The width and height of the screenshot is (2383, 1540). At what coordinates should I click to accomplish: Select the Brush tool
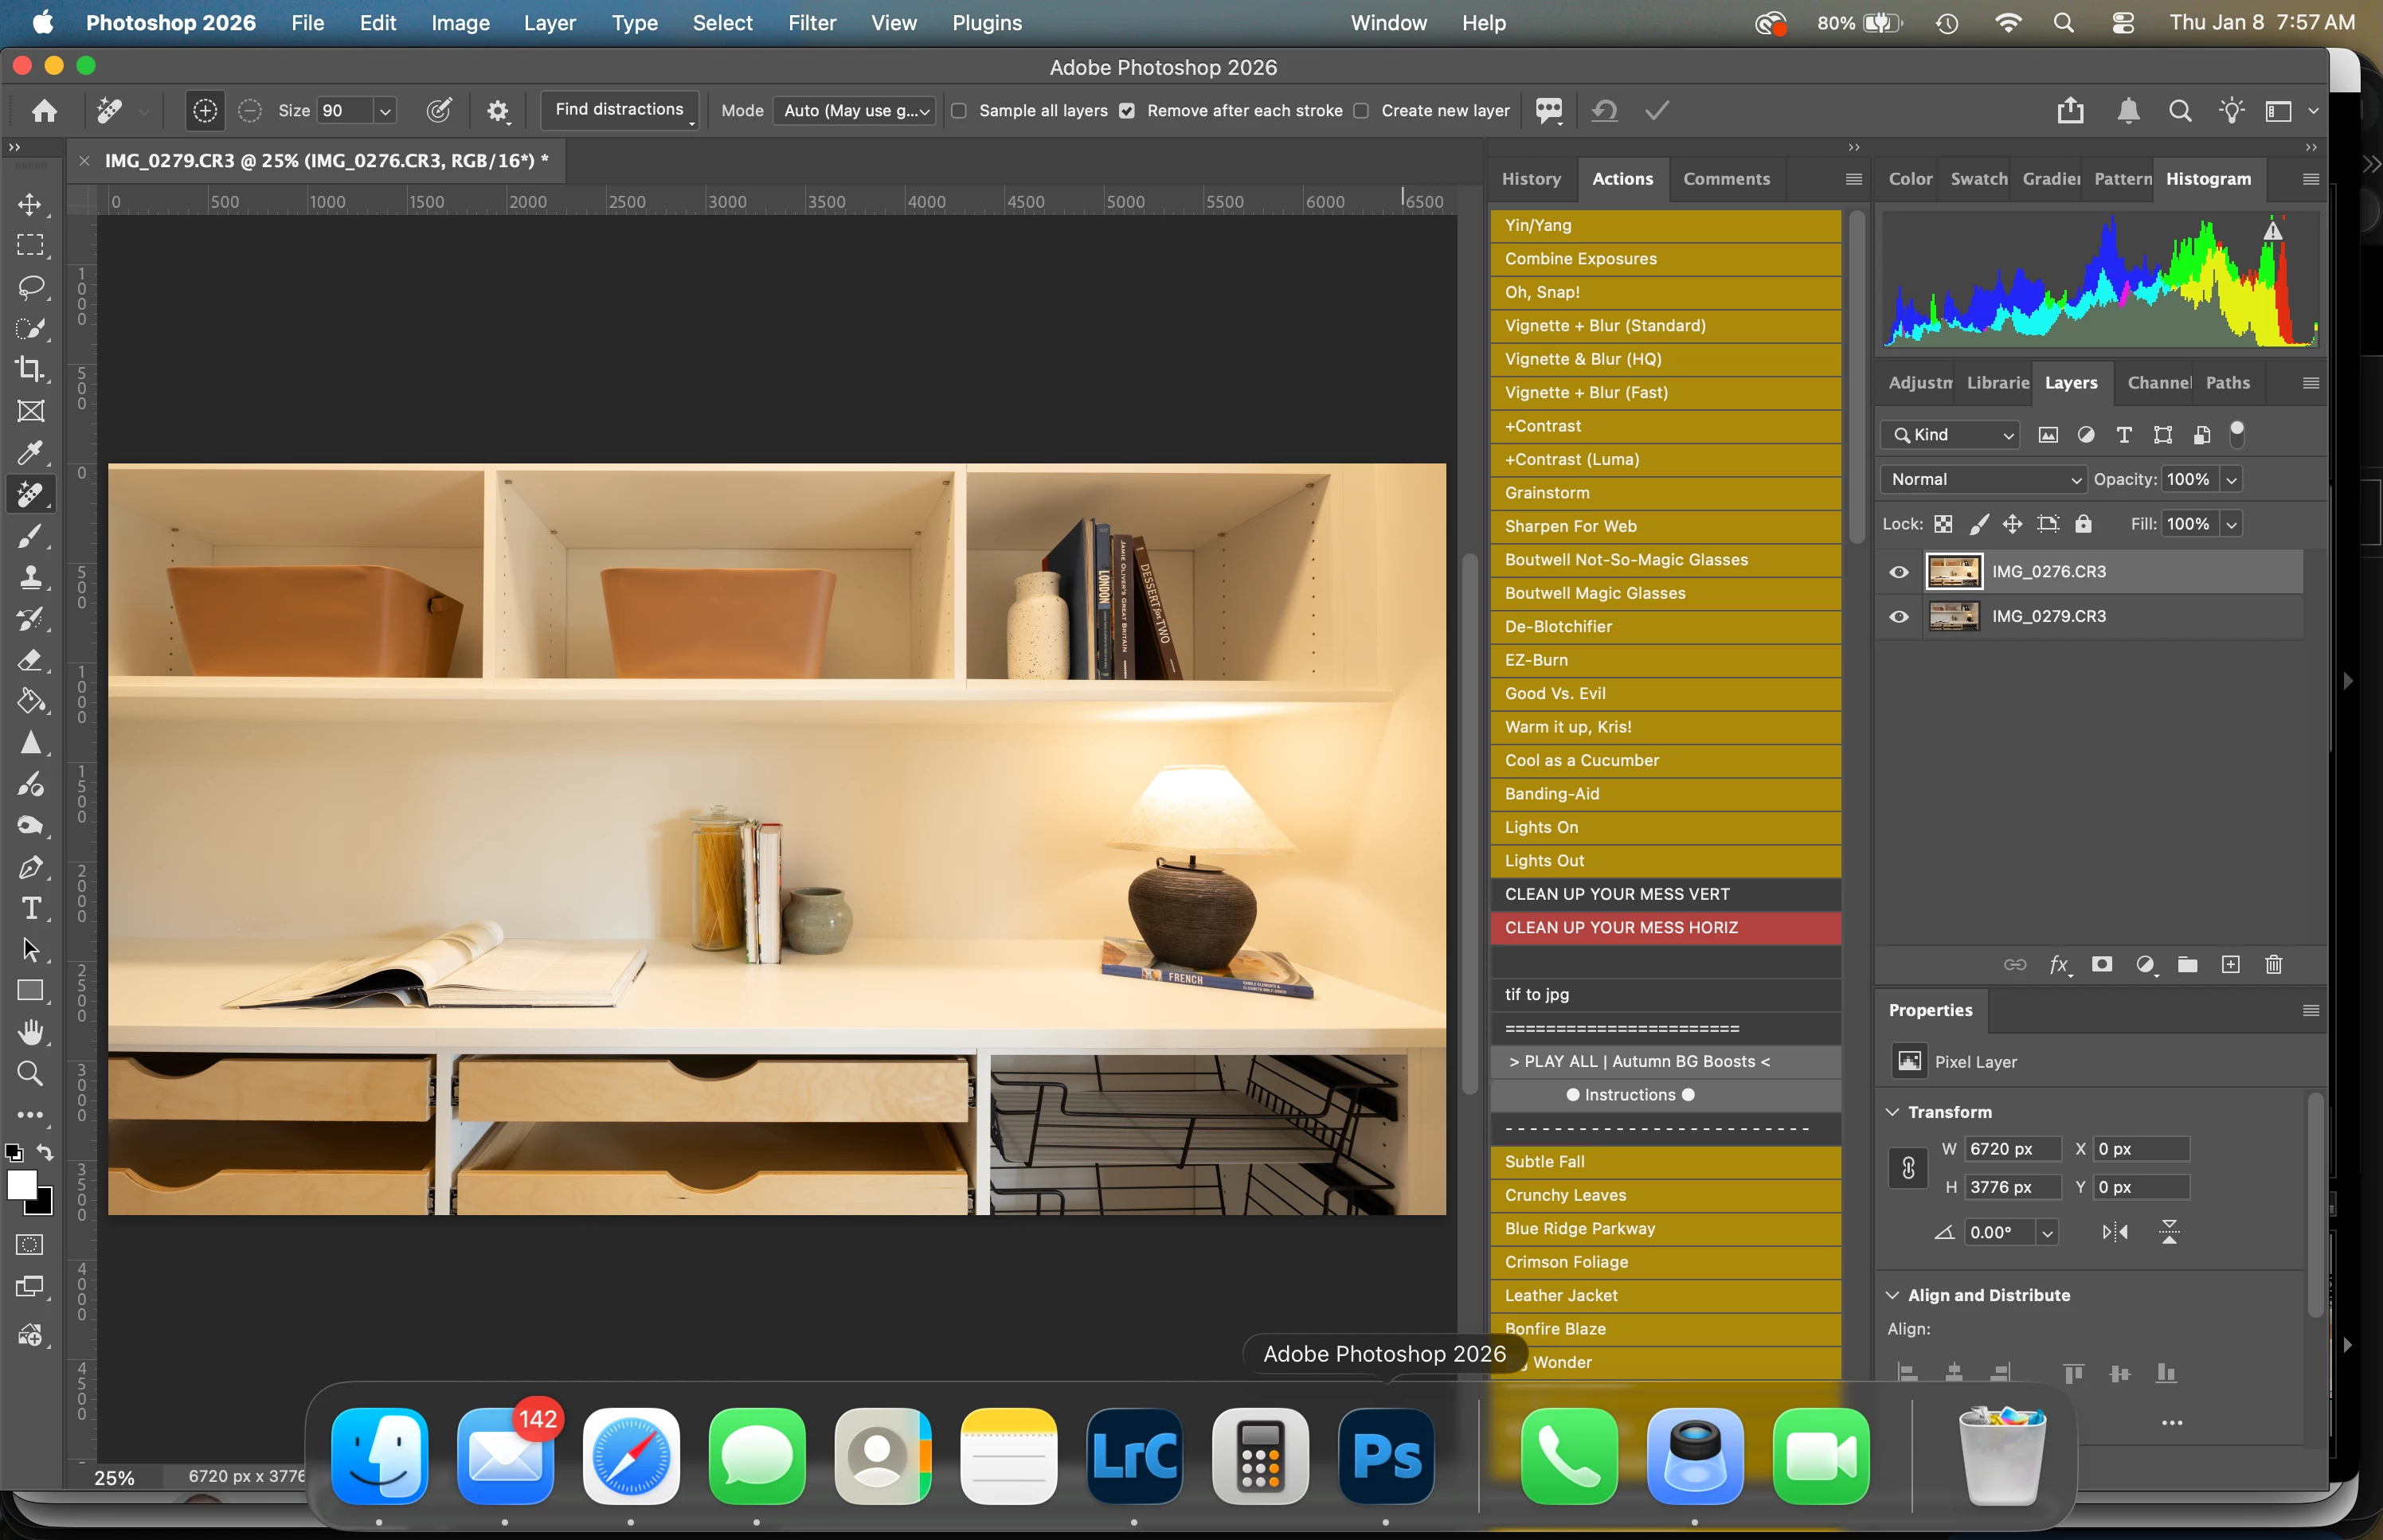pos(30,536)
